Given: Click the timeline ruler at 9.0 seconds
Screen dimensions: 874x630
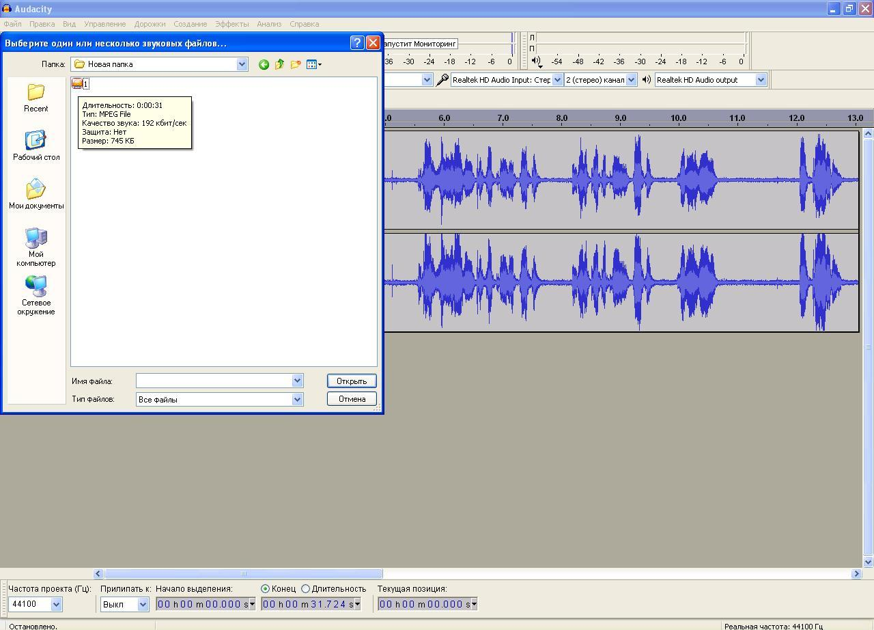Looking at the screenshot, I should pos(620,119).
